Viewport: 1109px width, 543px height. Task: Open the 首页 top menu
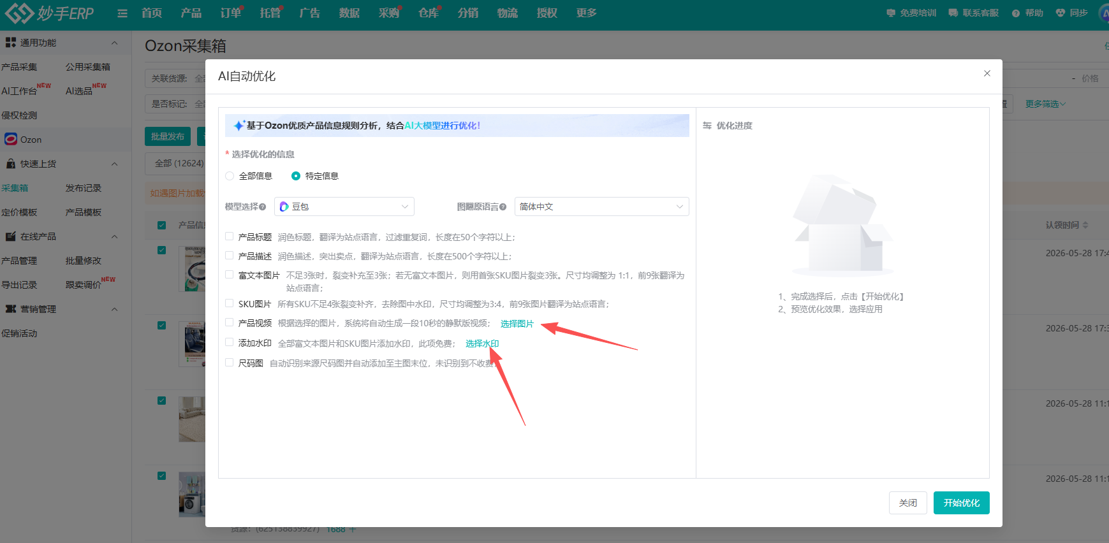(x=152, y=13)
